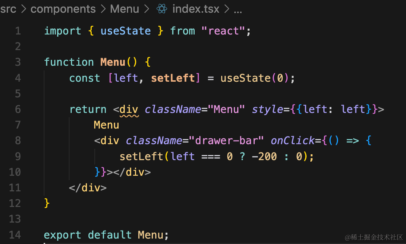Click 'useState' in the import statement
Viewport: 406px width, 244px height.
[126, 31]
